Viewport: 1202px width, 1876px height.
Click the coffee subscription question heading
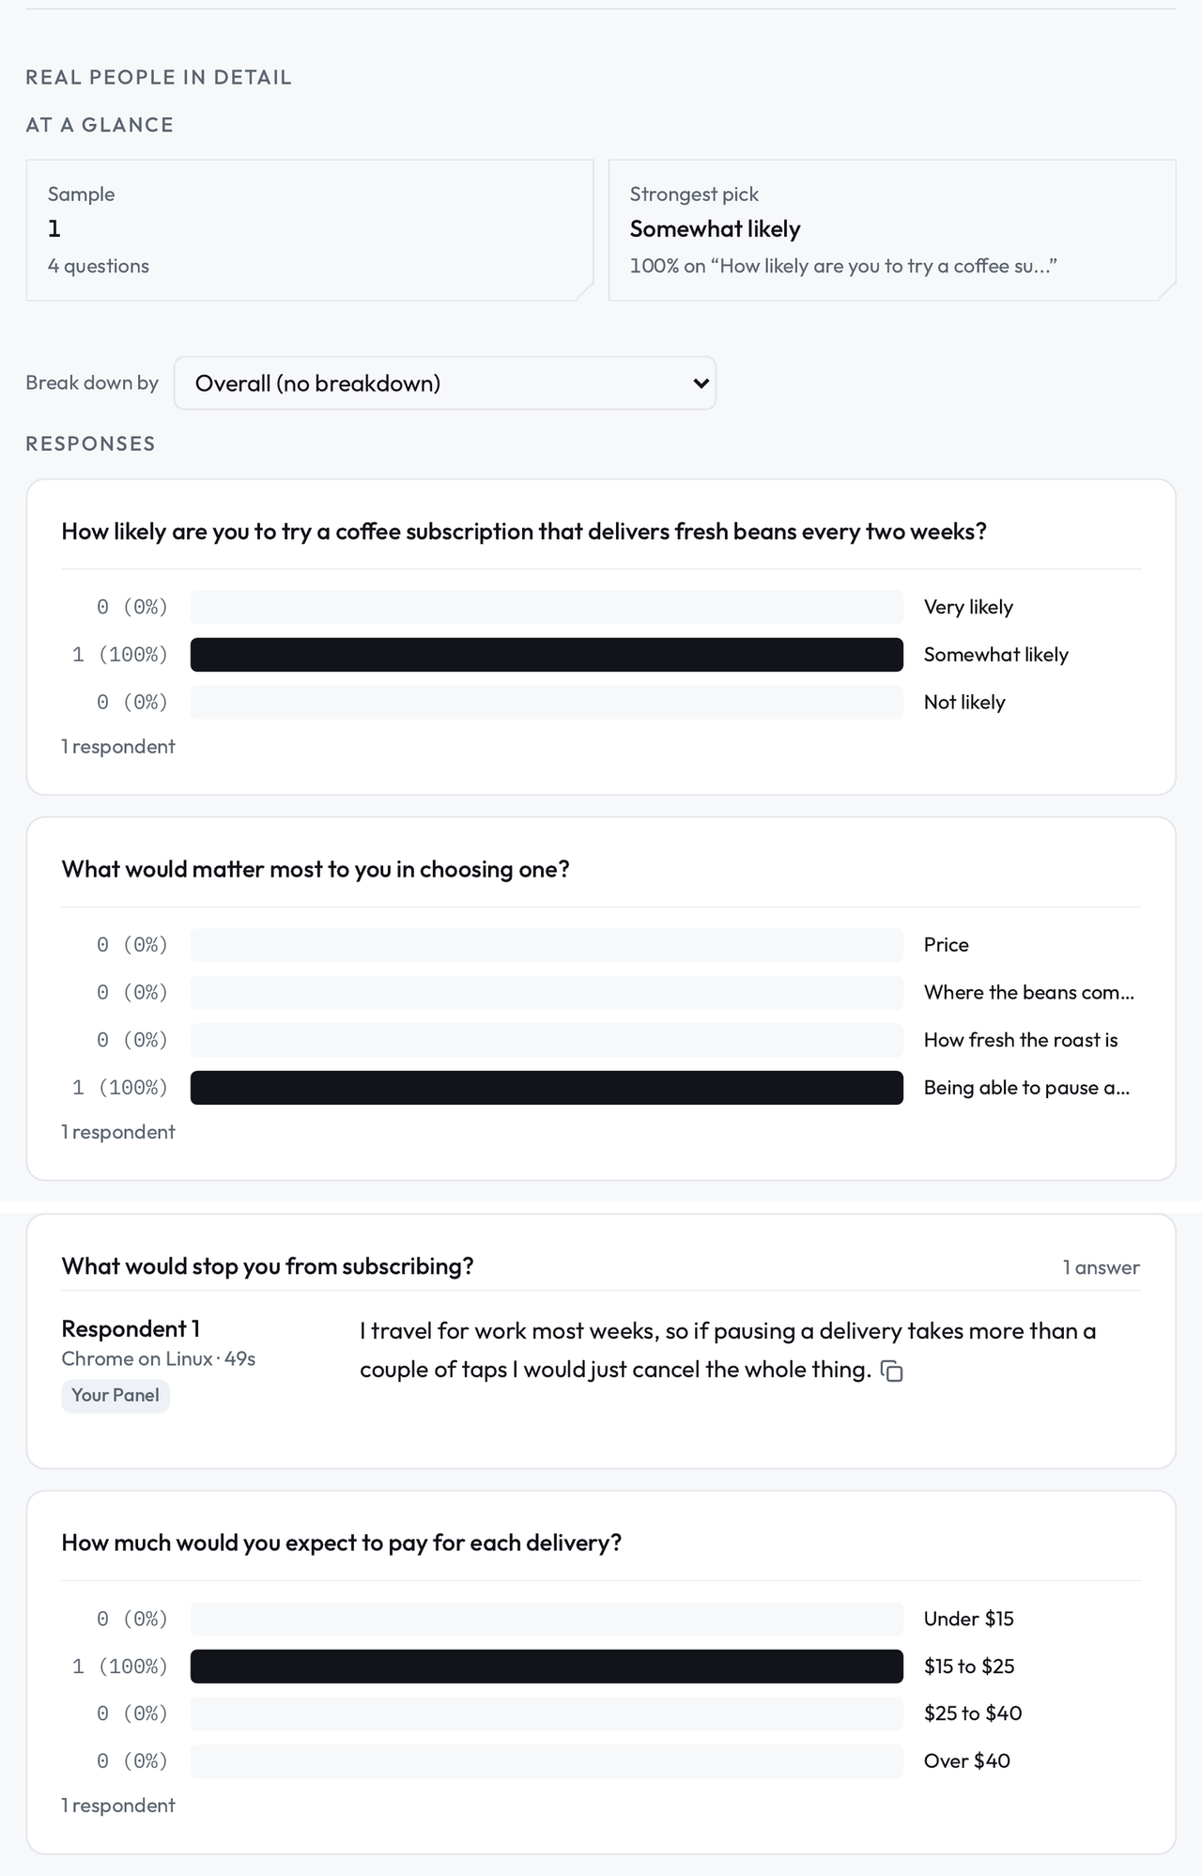pos(524,532)
